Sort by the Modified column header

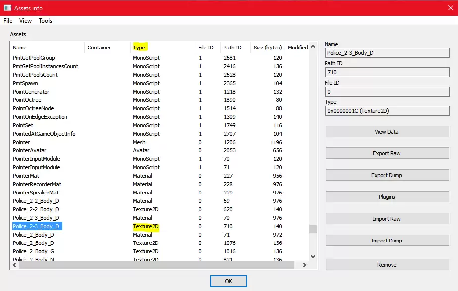point(297,48)
